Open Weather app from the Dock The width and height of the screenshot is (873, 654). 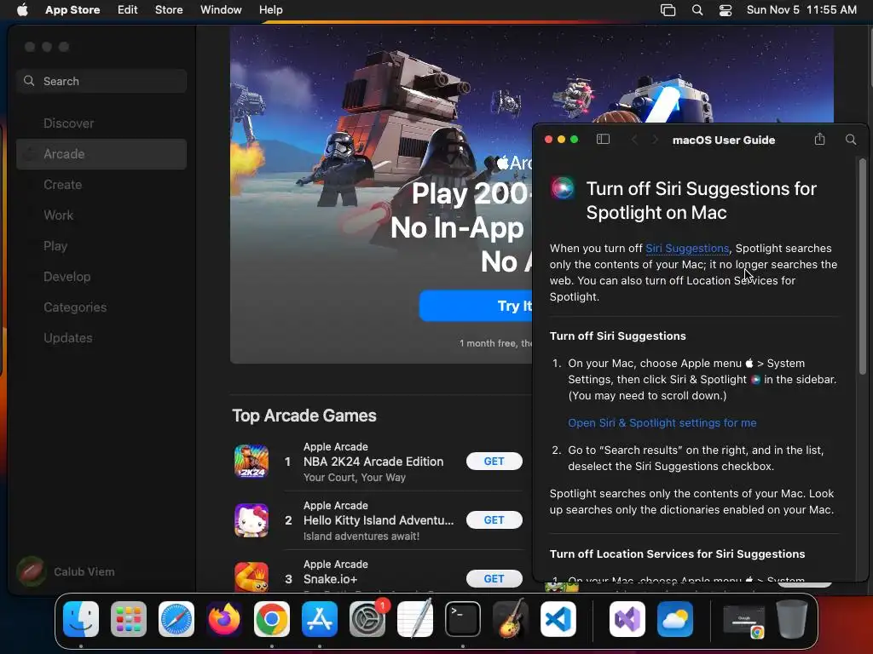(x=675, y=619)
